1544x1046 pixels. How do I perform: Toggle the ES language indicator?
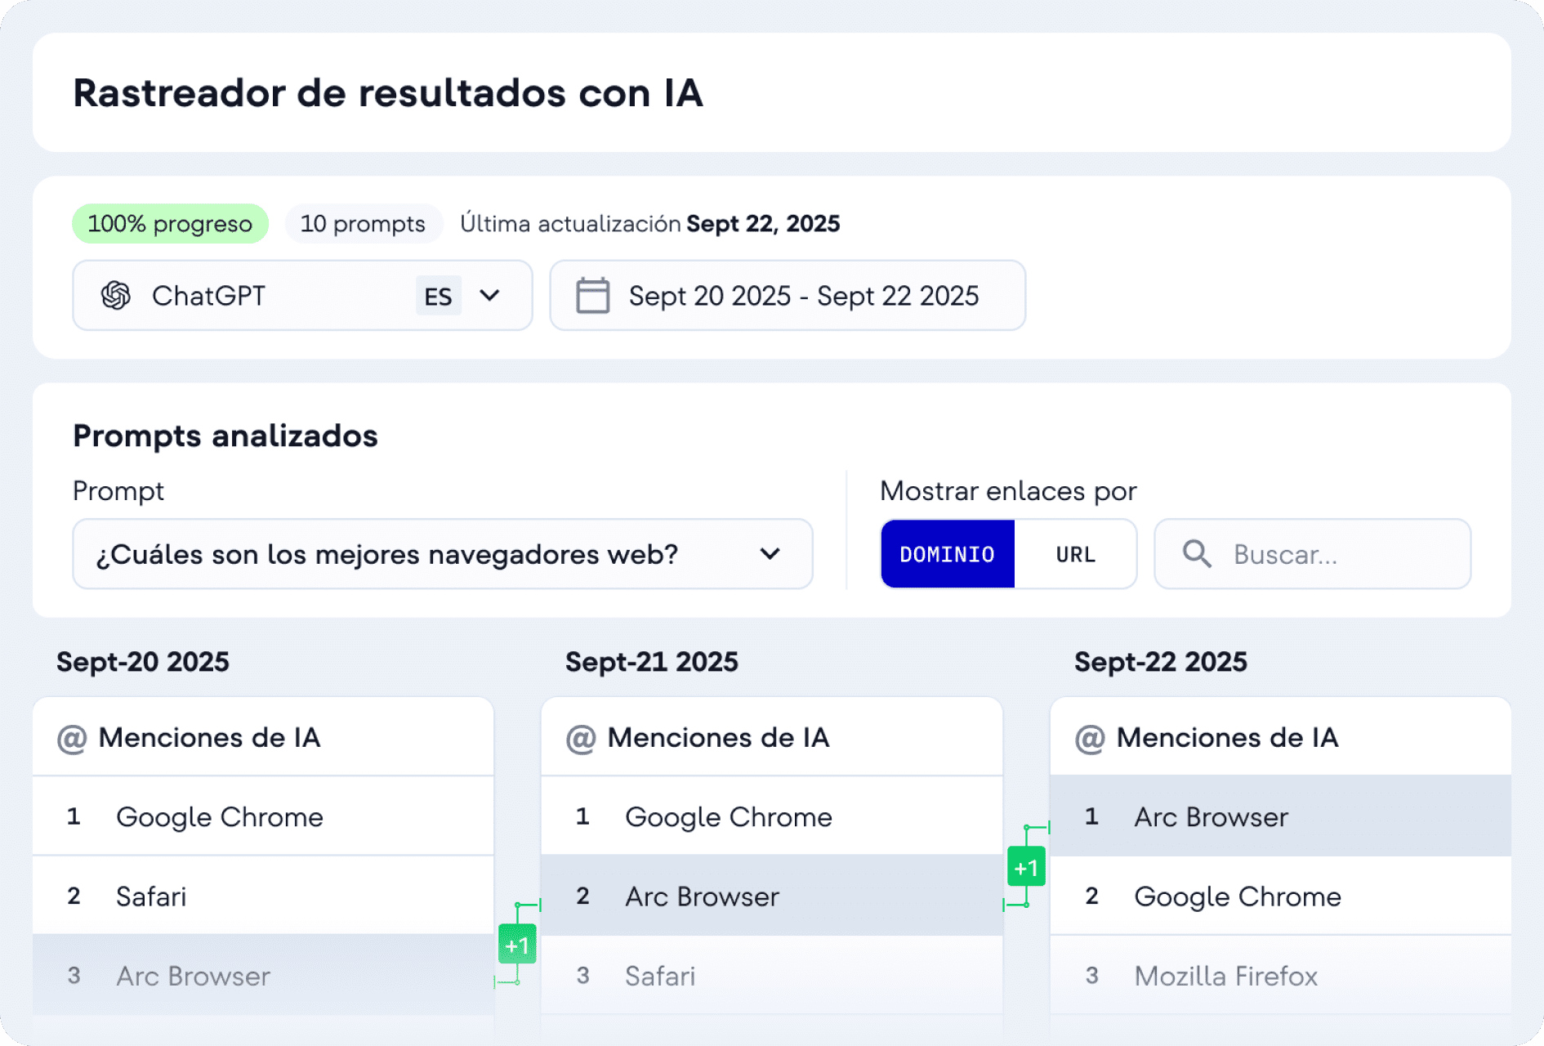(439, 296)
